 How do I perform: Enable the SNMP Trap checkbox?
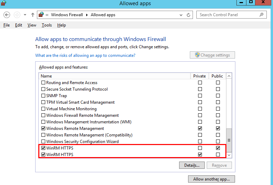[43, 96]
